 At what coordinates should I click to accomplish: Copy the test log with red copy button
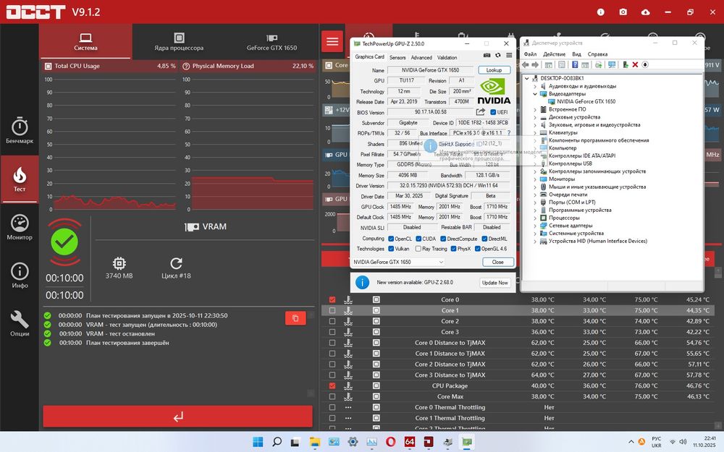point(295,318)
